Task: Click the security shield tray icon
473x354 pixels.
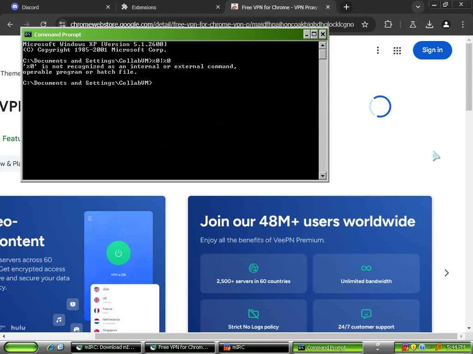Action: point(413,347)
